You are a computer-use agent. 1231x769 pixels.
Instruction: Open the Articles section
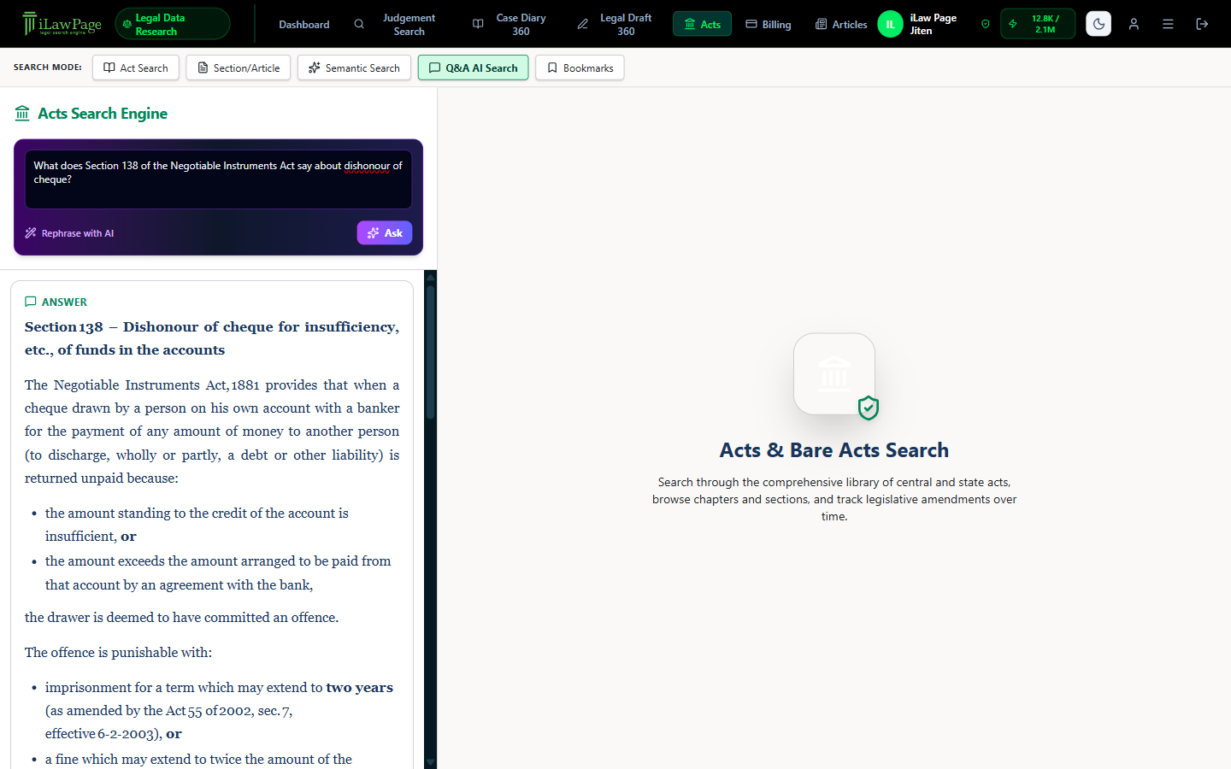click(841, 24)
